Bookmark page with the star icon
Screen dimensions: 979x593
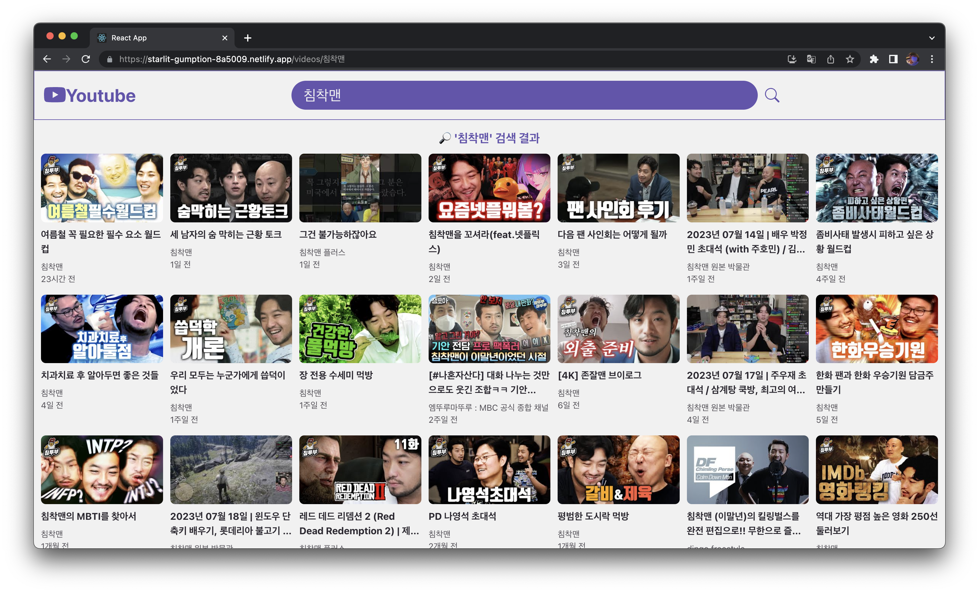click(850, 59)
